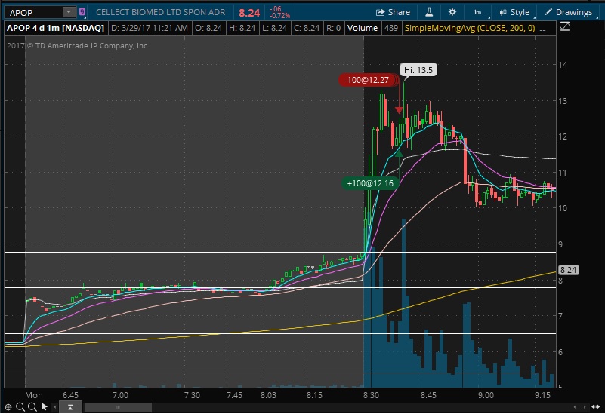
Task: Click the 'R: 0' range value
Action: coord(333,28)
